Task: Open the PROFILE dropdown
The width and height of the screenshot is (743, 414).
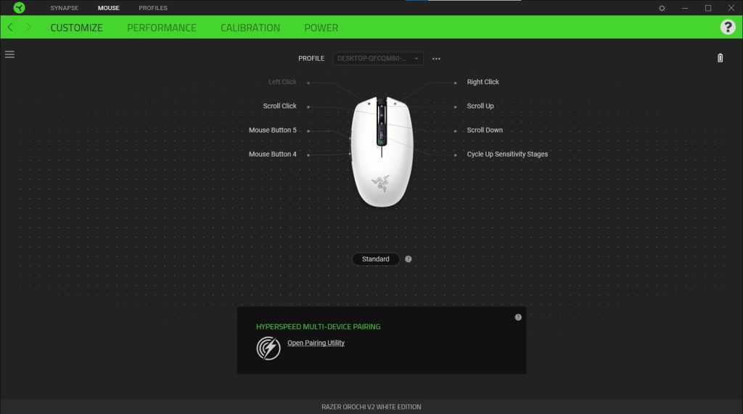Action: [378, 58]
